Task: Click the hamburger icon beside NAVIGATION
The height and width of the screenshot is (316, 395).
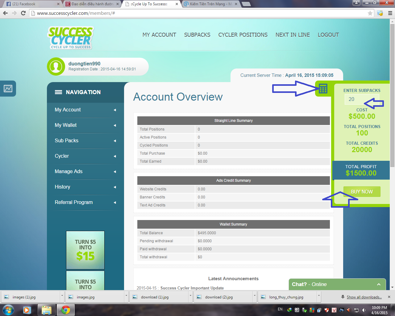Action: point(58,92)
